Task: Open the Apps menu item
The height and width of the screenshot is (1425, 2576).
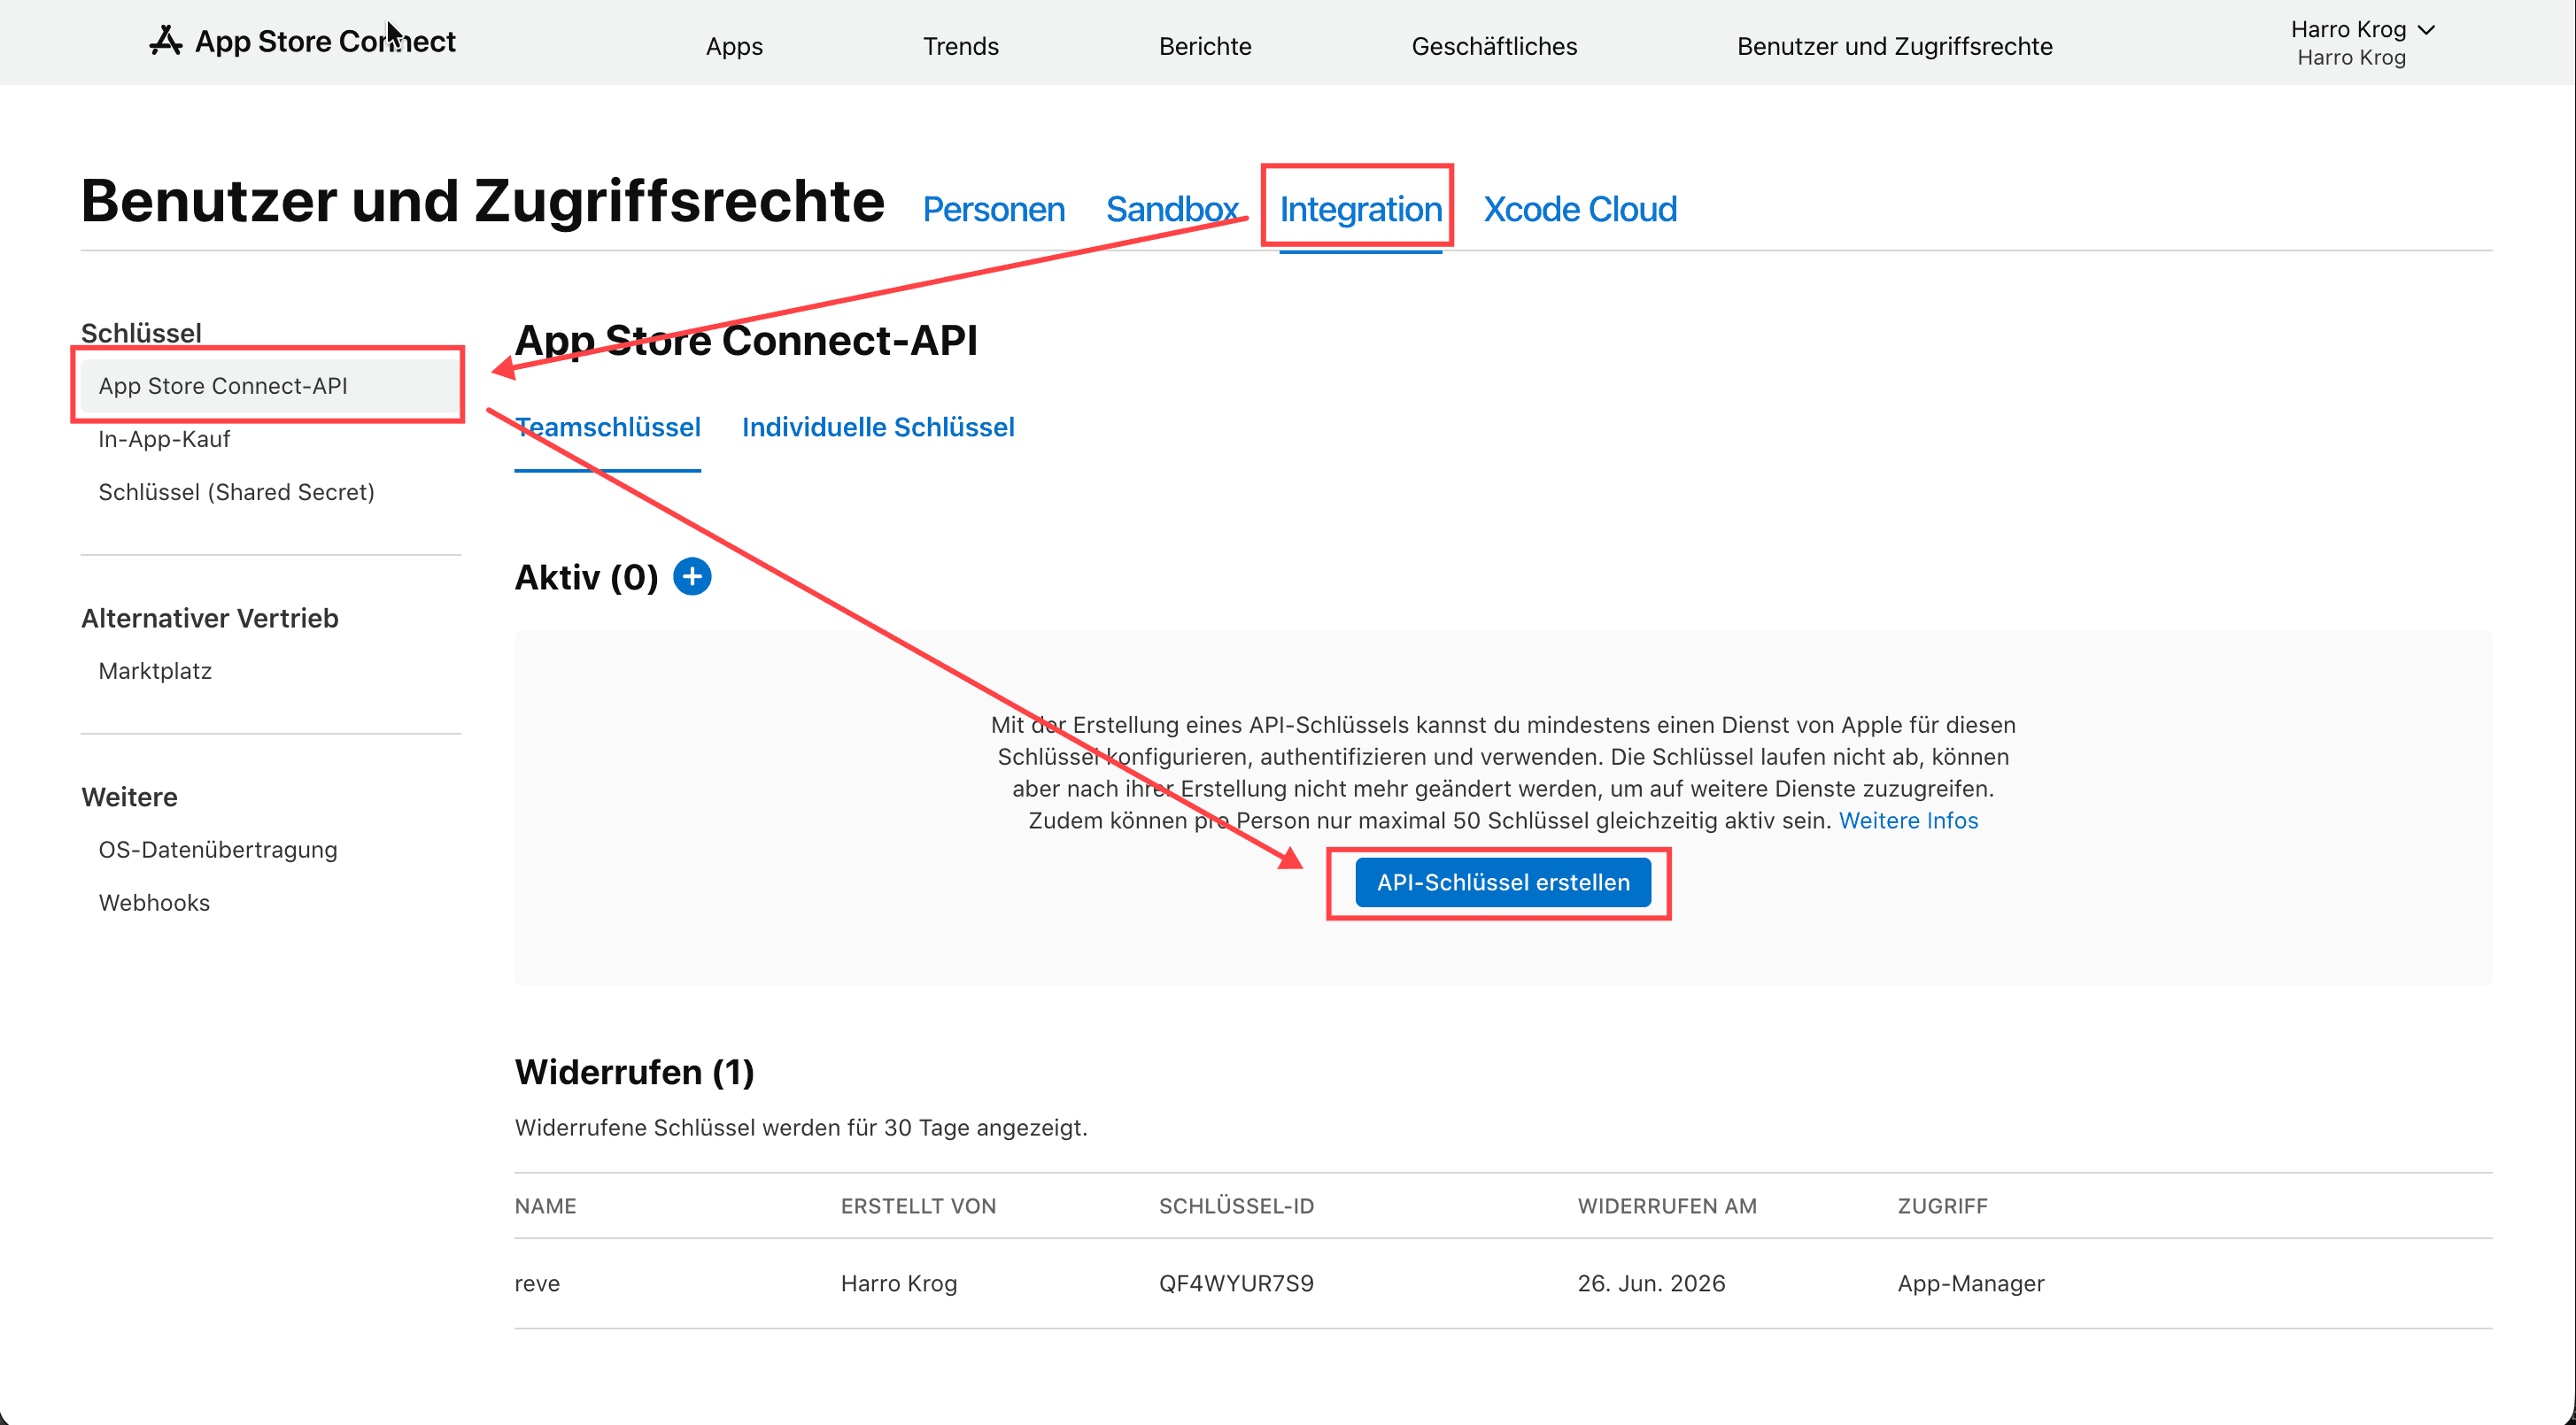Action: (734, 46)
